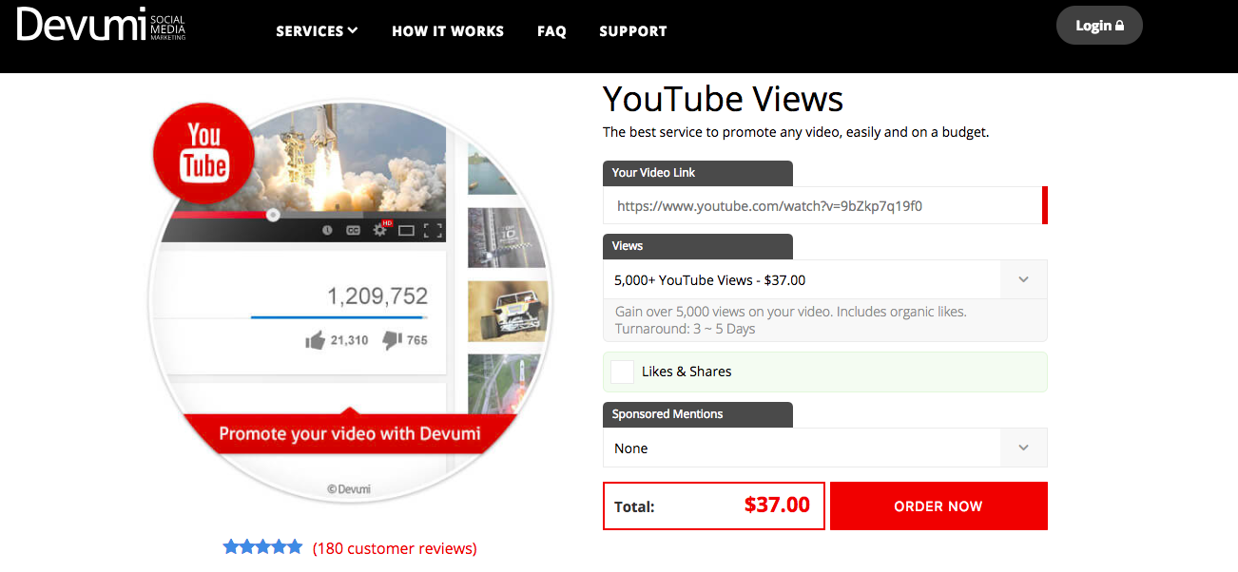Click the lock icon on Login button

tap(1119, 26)
